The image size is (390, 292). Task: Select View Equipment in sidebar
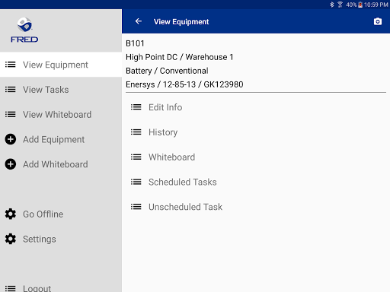point(61,65)
